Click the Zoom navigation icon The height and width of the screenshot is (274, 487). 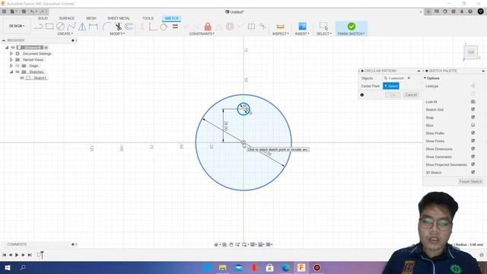coord(237,245)
